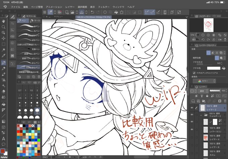The width and height of the screenshot is (228, 159).
Task: Rotate canvas left in Navigator
Action: click(203, 39)
